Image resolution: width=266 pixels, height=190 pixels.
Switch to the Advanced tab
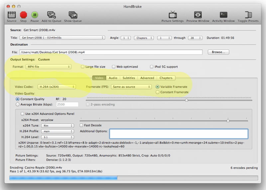click(x=147, y=78)
